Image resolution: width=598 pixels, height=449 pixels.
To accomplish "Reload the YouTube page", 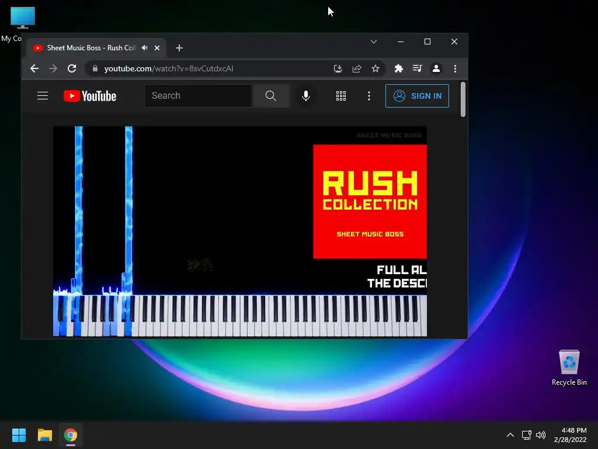I will (x=72, y=68).
